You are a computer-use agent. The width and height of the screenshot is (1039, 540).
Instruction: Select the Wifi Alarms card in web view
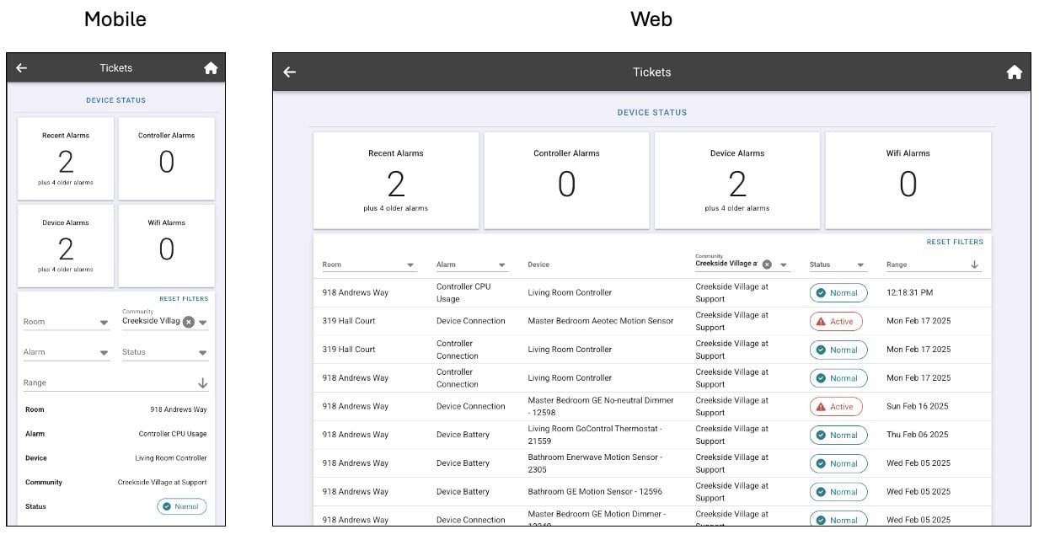tap(908, 180)
